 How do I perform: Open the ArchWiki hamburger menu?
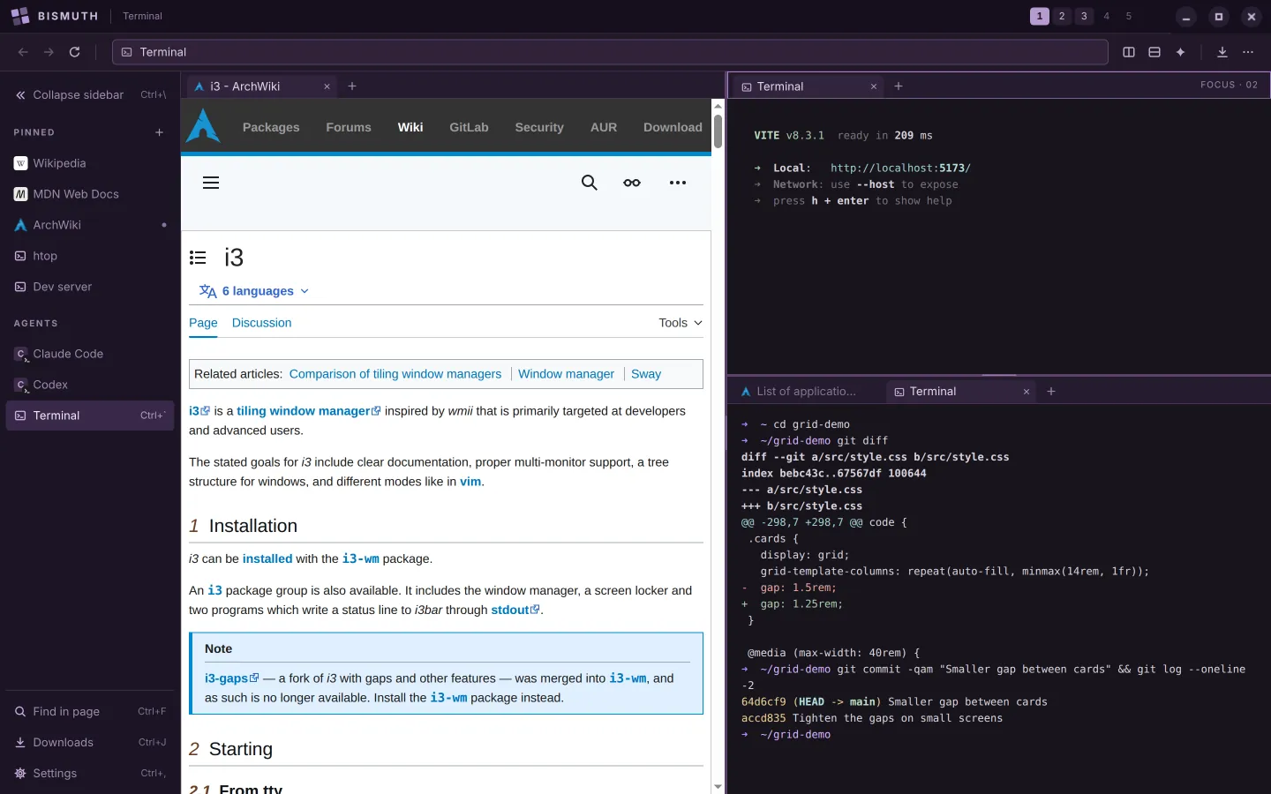[x=211, y=183]
